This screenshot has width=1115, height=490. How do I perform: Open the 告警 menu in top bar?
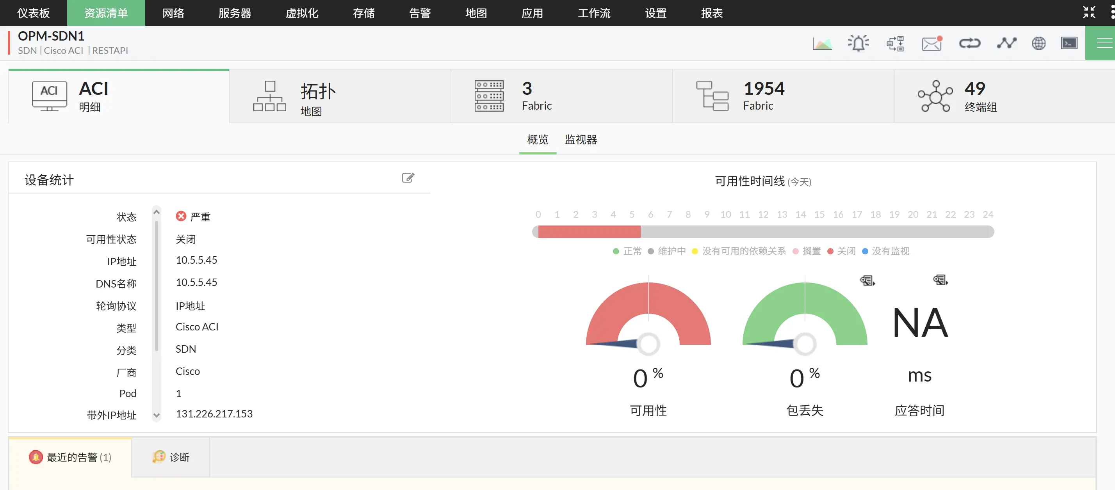tap(419, 13)
